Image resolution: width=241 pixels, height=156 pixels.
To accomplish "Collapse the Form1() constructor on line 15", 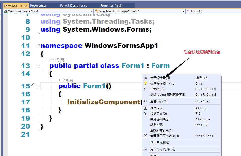I will pyautogui.click(x=39, y=86).
